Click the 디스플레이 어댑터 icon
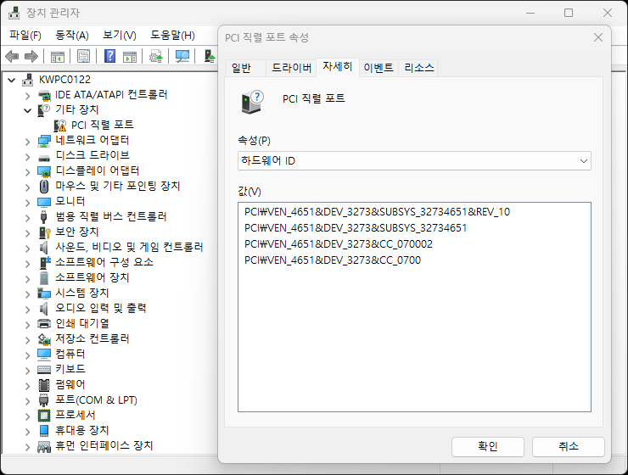The height and width of the screenshot is (475, 628). click(x=44, y=171)
